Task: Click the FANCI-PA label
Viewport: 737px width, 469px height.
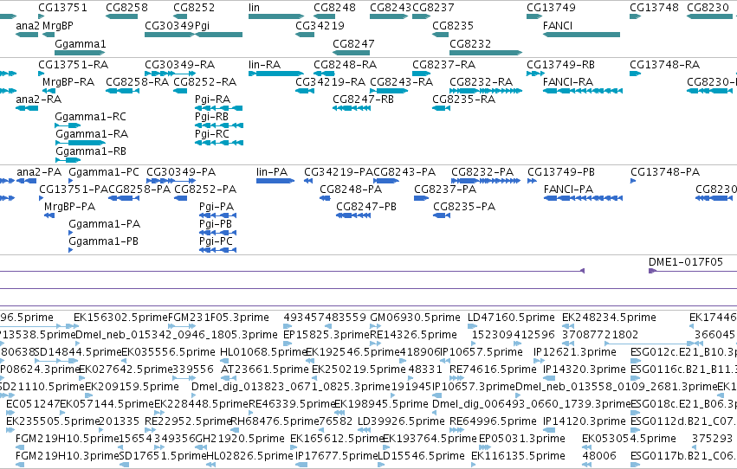Action: [568, 190]
